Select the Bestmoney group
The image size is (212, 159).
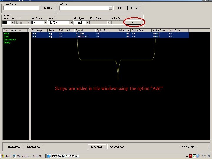click(10, 39)
